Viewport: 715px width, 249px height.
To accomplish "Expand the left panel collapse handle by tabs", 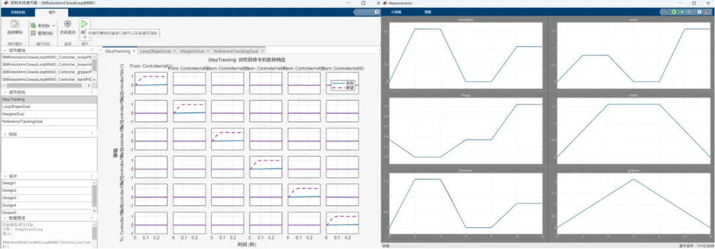I will pyautogui.click(x=101, y=51).
